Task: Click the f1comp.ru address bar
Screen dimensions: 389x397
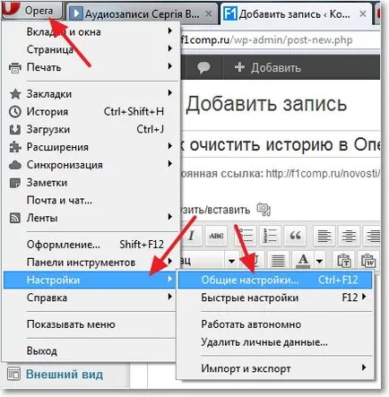Action: point(280,40)
